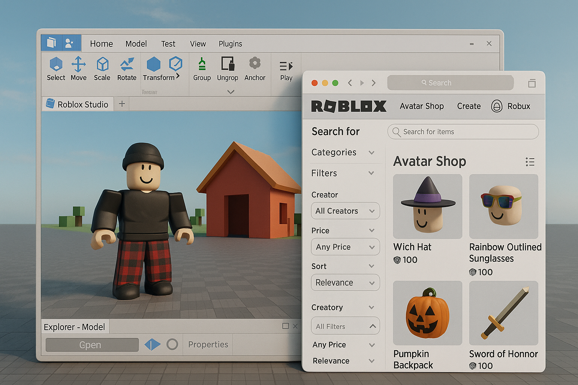This screenshot has width=578, height=385.
Task: Select the Roblox Studio document tab
Action: click(x=78, y=104)
